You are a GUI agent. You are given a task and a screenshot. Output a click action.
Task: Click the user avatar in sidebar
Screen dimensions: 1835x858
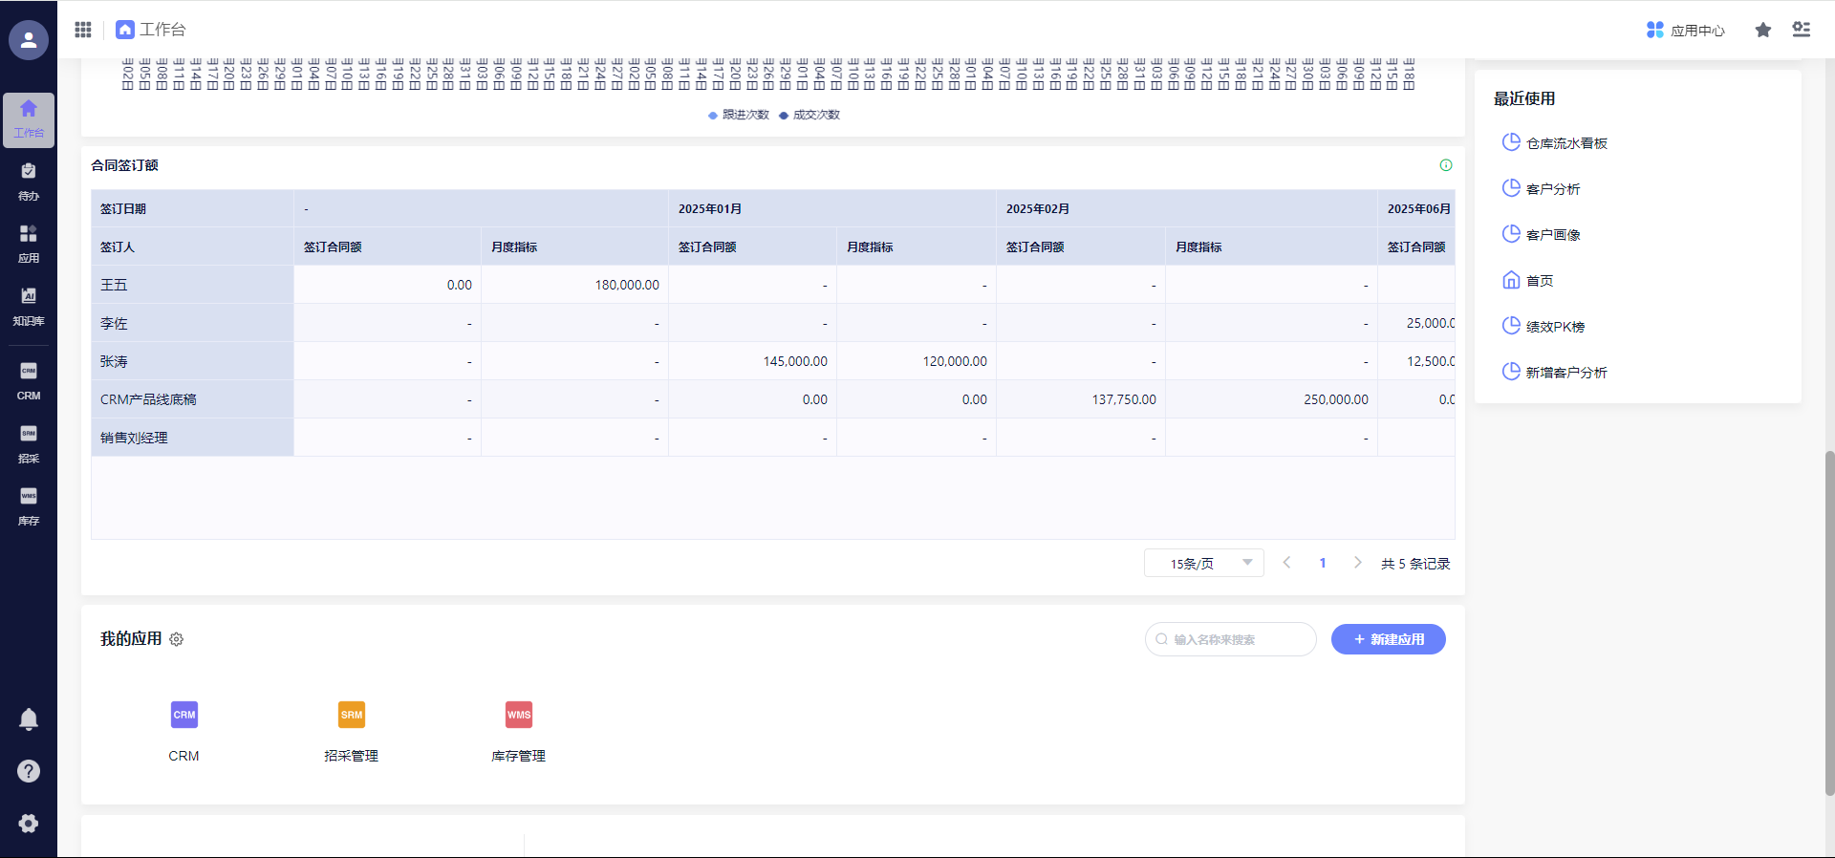click(x=29, y=40)
